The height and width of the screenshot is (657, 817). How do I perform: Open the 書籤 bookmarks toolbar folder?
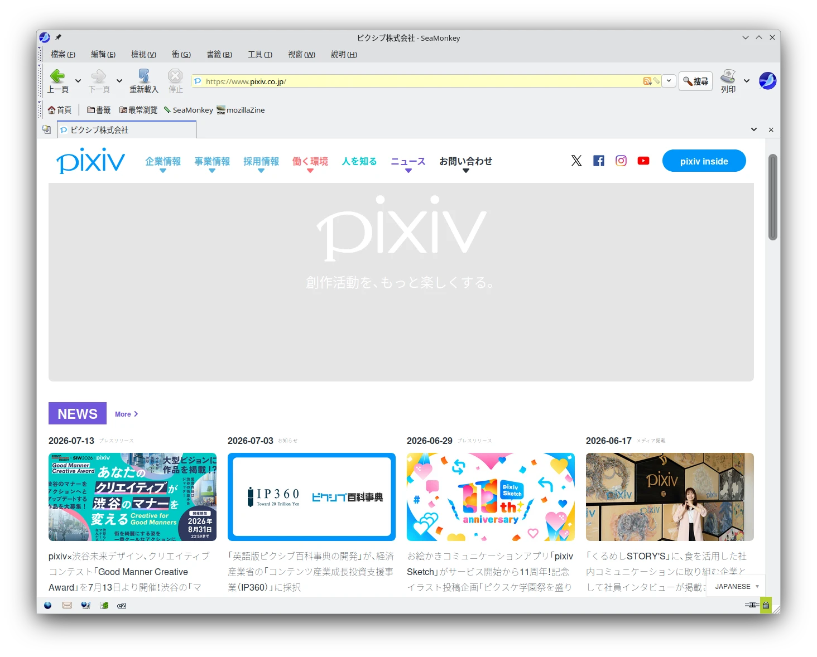99,110
